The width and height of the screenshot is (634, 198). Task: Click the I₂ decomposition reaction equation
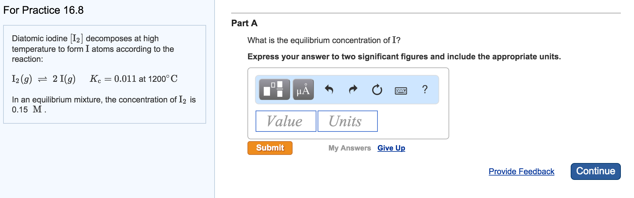pyautogui.click(x=94, y=79)
